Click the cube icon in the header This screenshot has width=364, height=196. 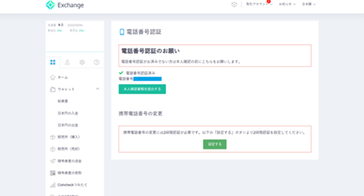click(x=234, y=4)
